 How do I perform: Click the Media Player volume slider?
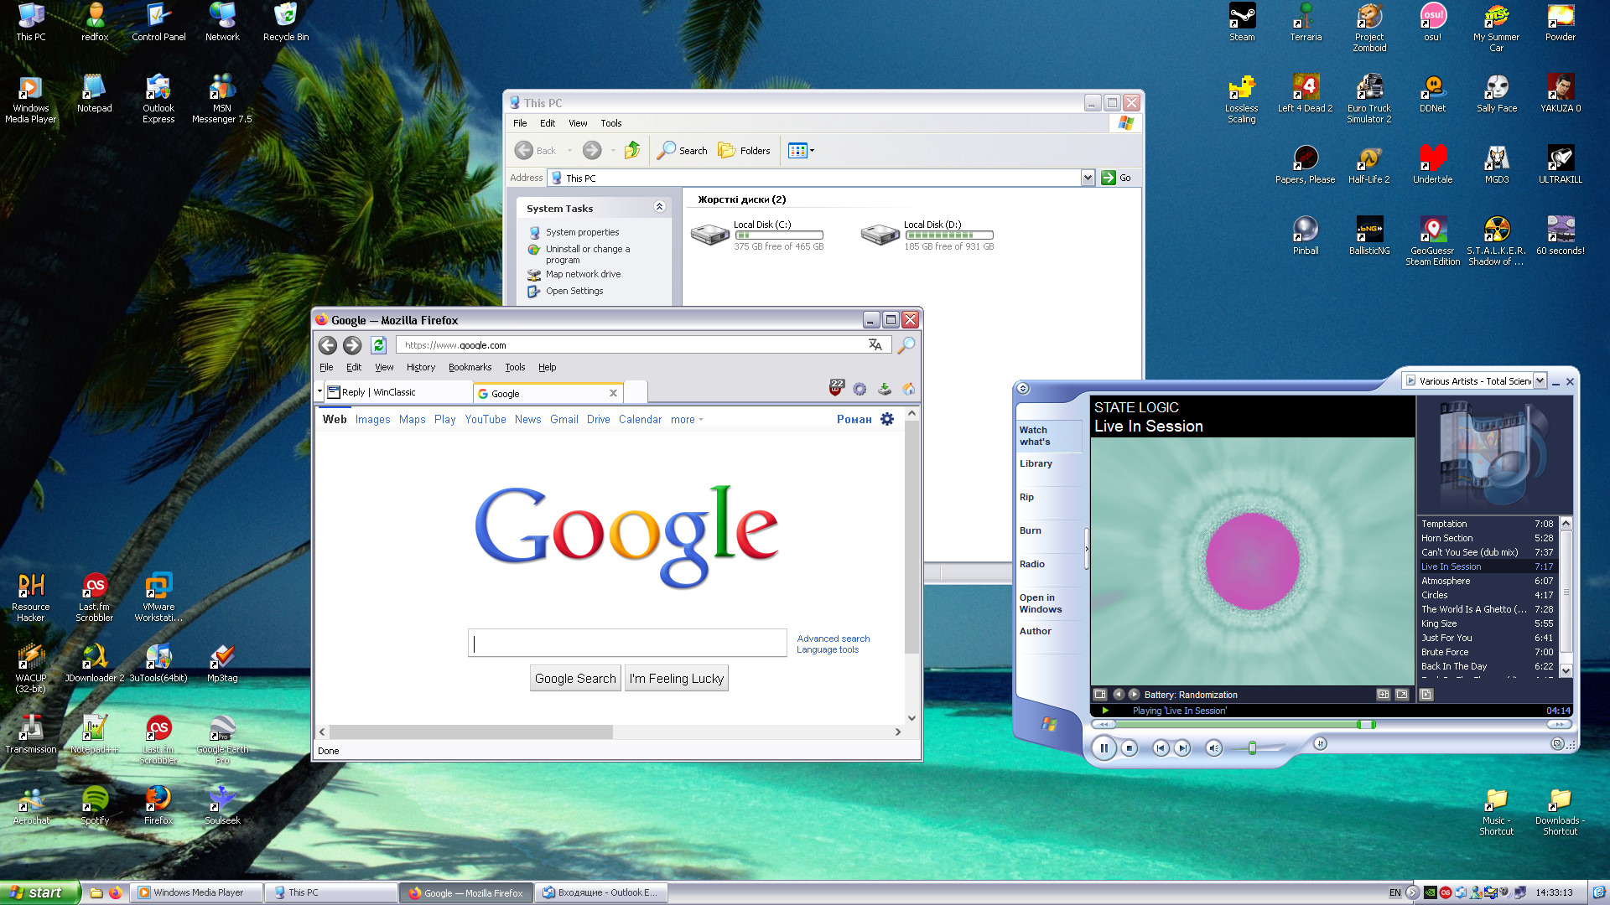click(1252, 748)
